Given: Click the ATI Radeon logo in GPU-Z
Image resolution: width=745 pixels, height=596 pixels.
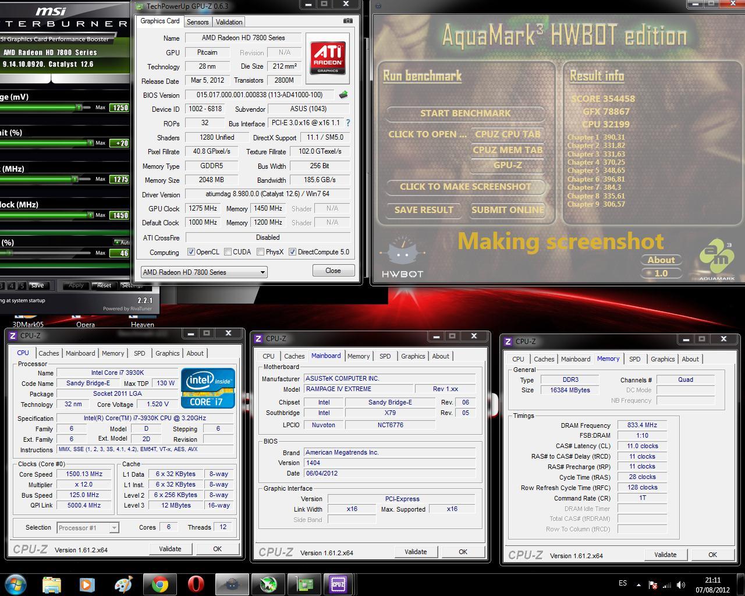Looking at the screenshot, I should pos(328,58).
